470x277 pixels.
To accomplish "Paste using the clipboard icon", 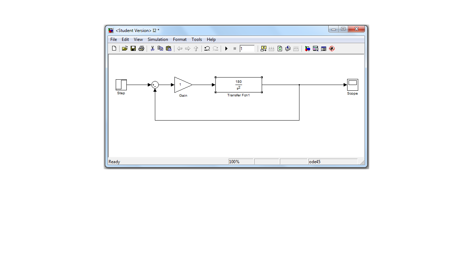I will tap(169, 48).
